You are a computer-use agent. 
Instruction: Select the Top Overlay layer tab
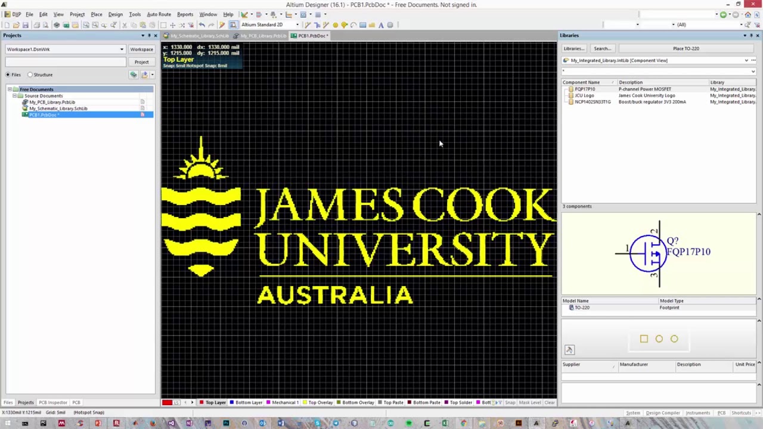(x=318, y=403)
